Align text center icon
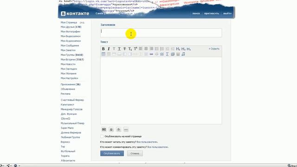Image resolution: width=297 pixels, height=167 pixels. pyautogui.click(x=146, y=49)
